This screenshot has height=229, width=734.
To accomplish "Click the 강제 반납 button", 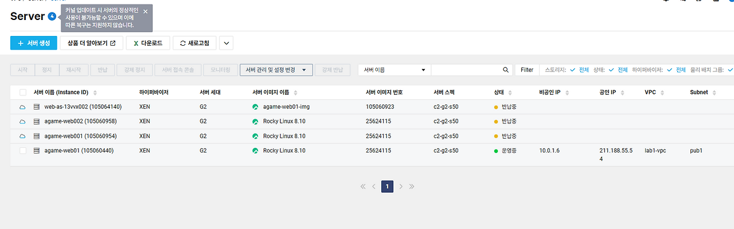I will pyautogui.click(x=332, y=70).
